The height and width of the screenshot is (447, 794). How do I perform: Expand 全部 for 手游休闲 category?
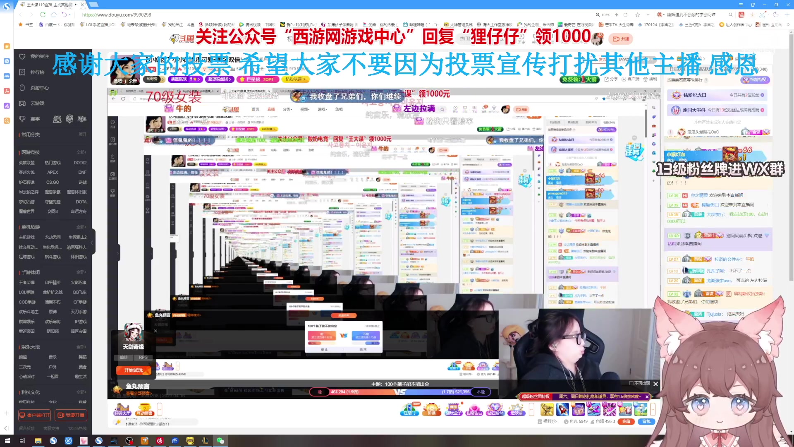[81, 272]
